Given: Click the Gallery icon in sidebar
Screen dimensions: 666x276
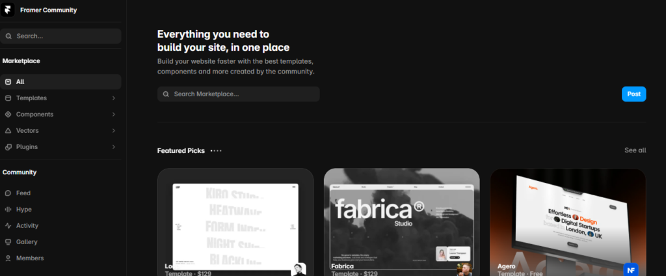Looking at the screenshot, I should 8,241.
